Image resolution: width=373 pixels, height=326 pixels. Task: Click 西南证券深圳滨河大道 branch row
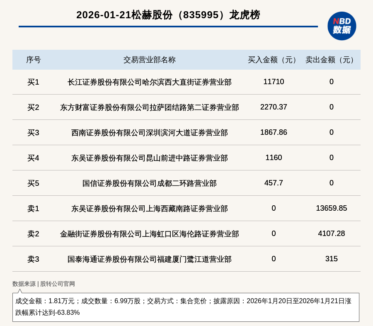click(149, 133)
